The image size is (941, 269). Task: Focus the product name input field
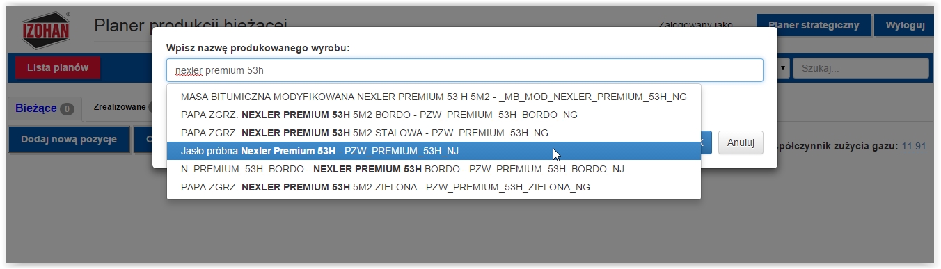pyautogui.click(x=464, y=70)
